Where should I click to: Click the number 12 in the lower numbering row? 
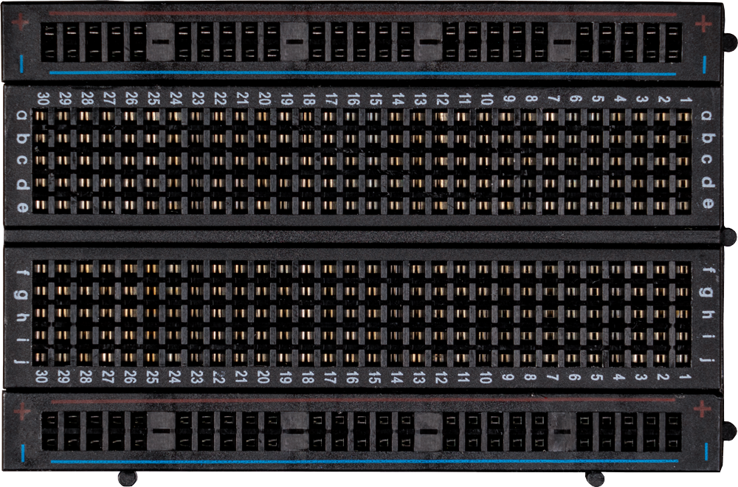tap(441, 377)
